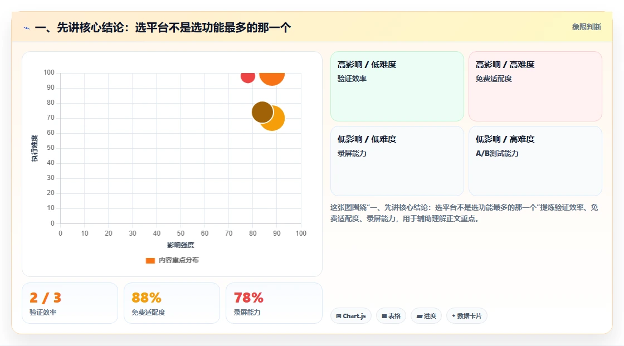Click the brown bubble in the chart
This screenshot has height=346, width=624.
262,112
